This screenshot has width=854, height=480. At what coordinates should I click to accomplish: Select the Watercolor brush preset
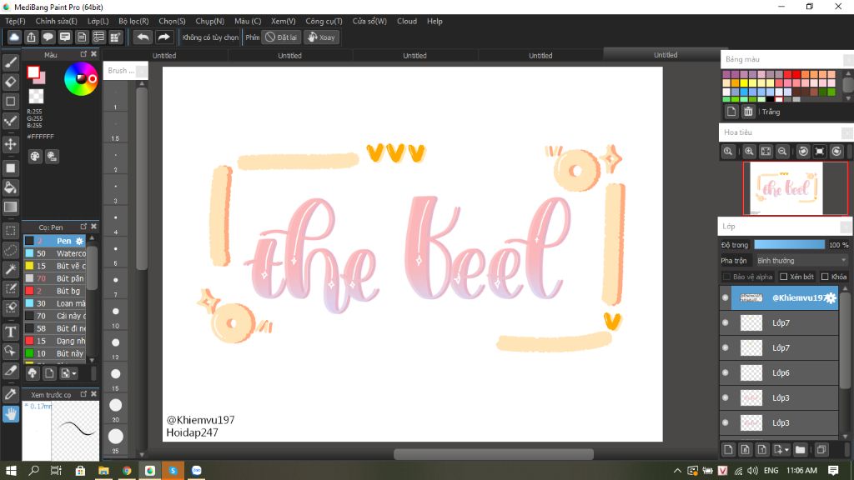[55, 253]
